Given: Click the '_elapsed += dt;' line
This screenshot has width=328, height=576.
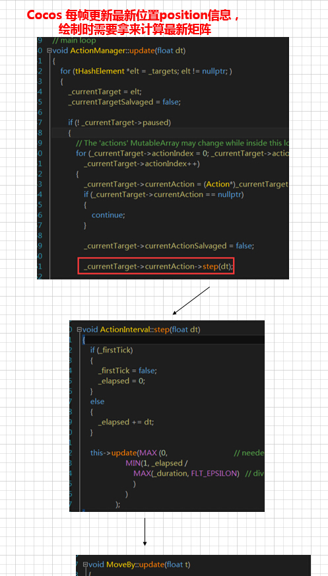Looking at the screenshot, I should 126,422.
